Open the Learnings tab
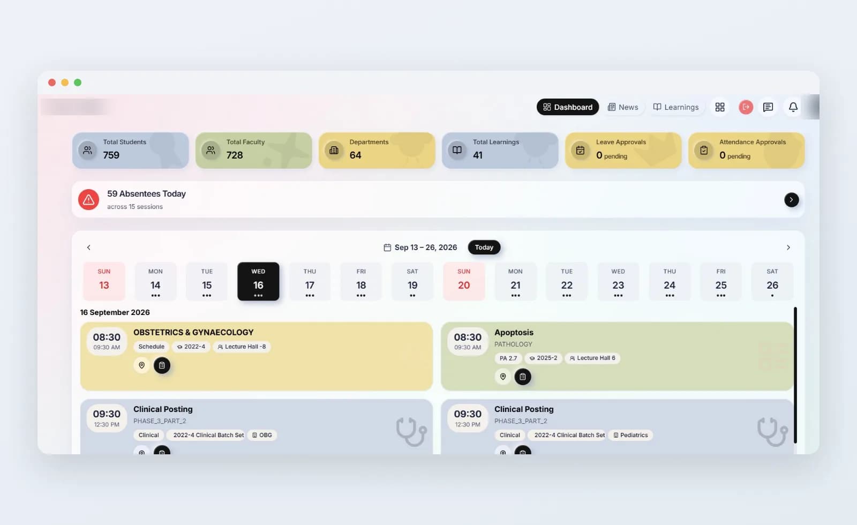The image size is (857, 525). click(676, 107)
